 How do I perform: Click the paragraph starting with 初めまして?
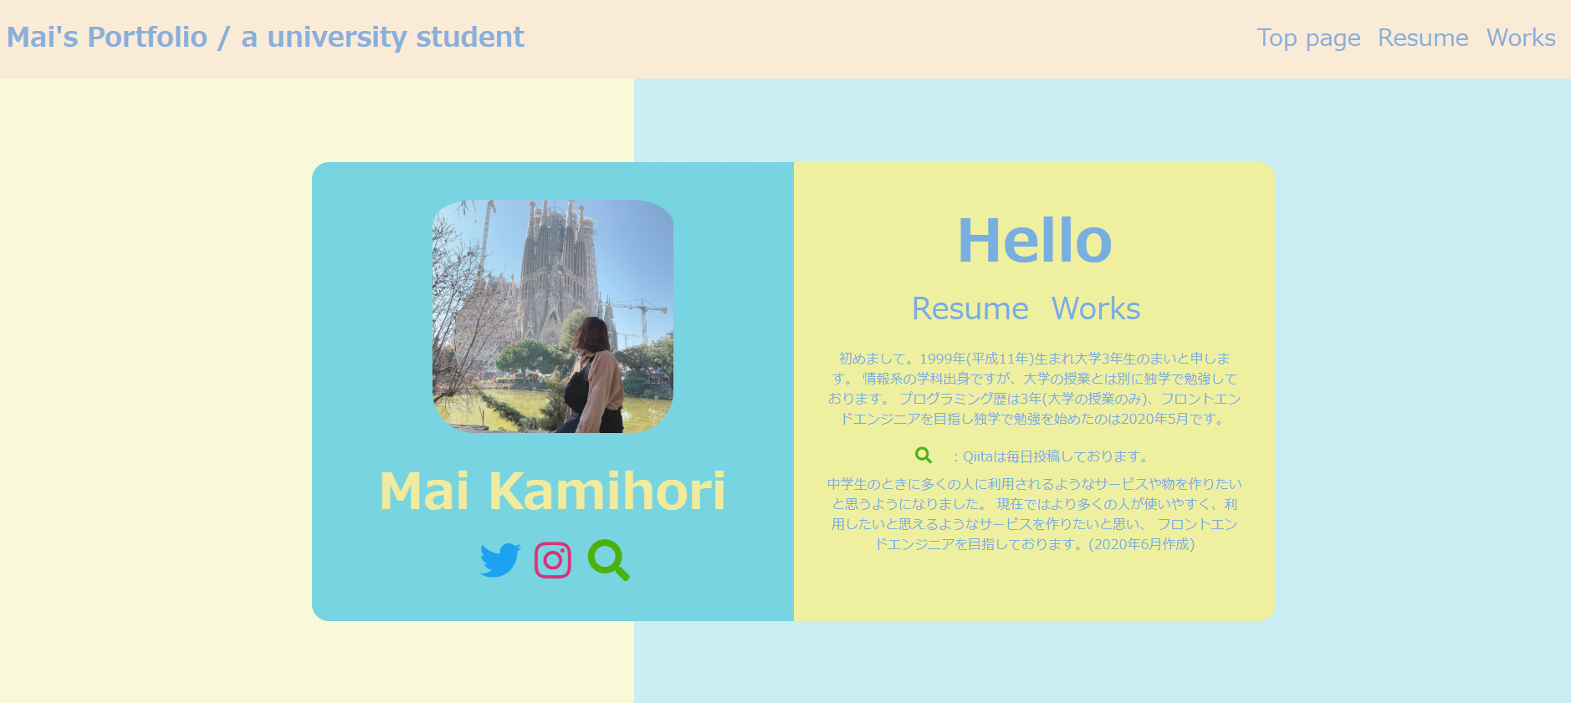point(1035,389)
